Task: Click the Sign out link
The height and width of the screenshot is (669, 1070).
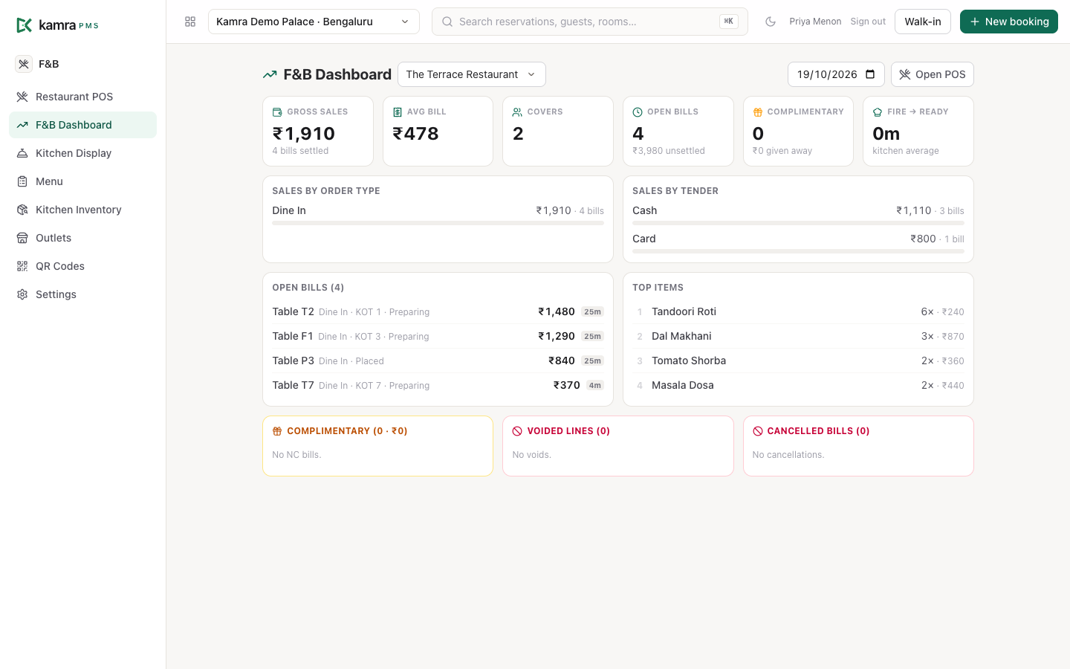Action: tap(868, 22)
